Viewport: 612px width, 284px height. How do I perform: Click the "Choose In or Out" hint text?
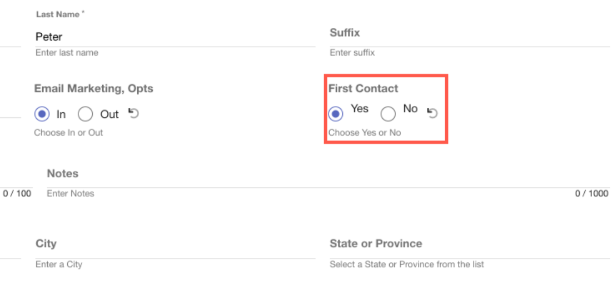[x=68, y=133]
